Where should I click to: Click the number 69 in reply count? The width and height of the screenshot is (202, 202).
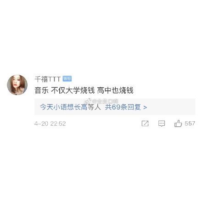point(116,107)
